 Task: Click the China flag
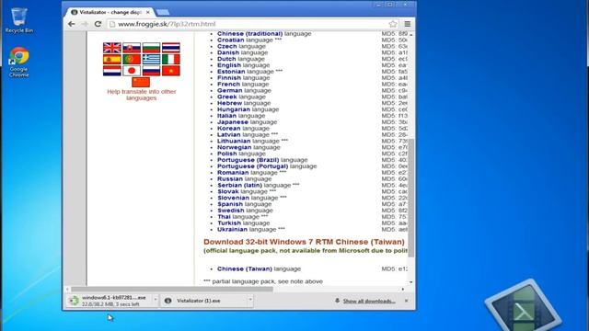point(141,82)
